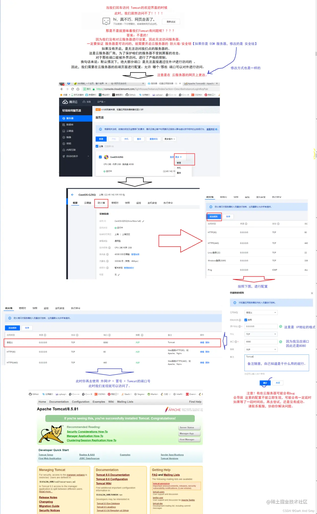
Task: Click the CentOS-GZKQ instance logo icon
Action: (106, 157)
